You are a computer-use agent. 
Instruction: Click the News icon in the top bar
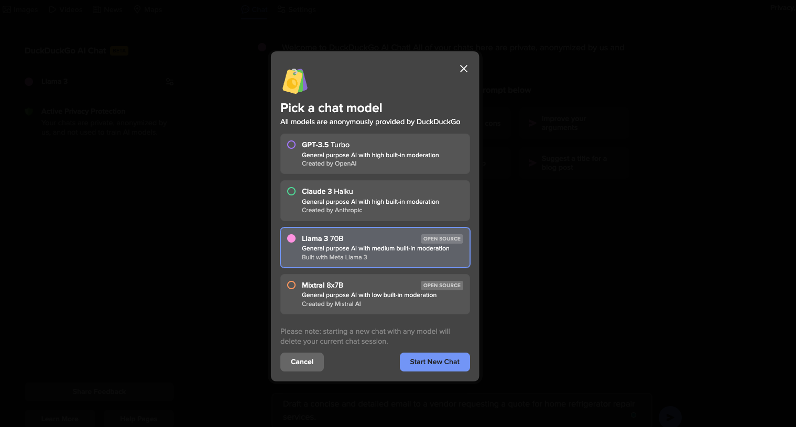97,9
